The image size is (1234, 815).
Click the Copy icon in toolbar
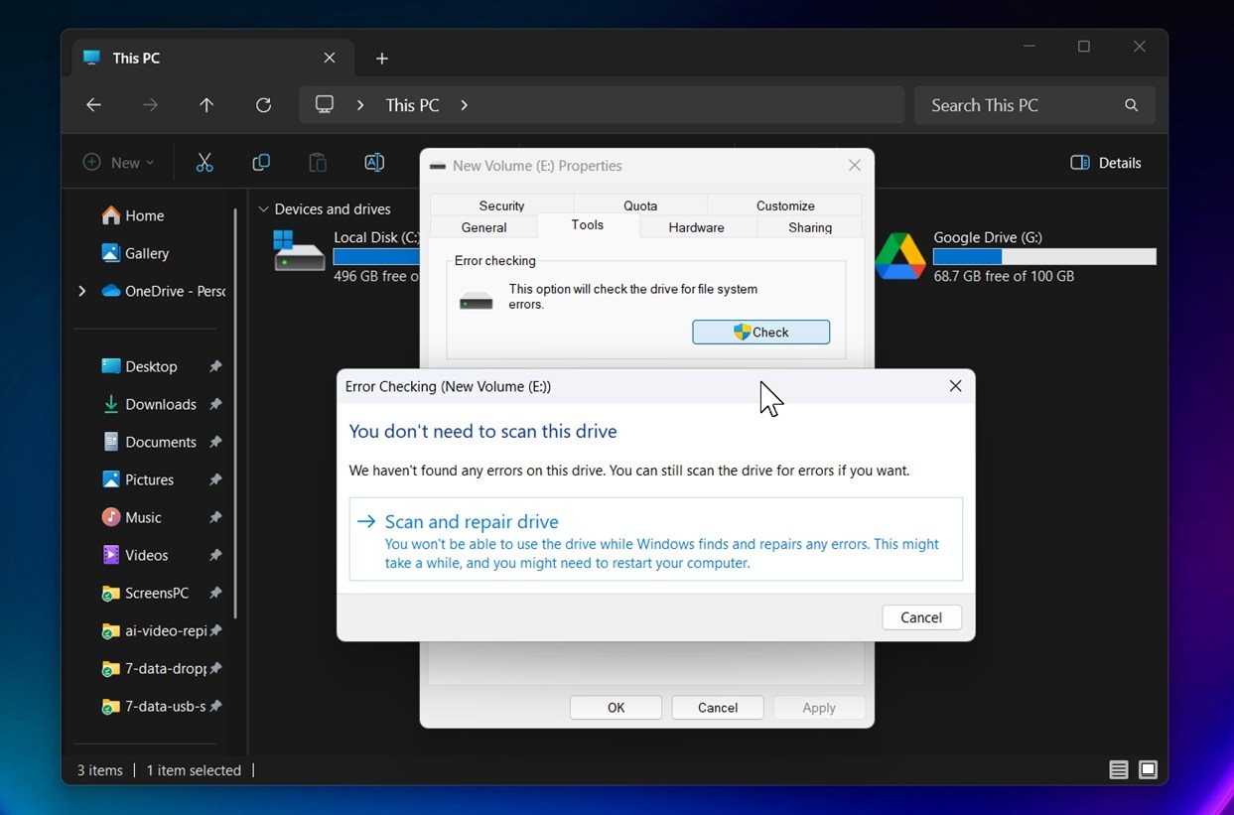click(261, 163)
